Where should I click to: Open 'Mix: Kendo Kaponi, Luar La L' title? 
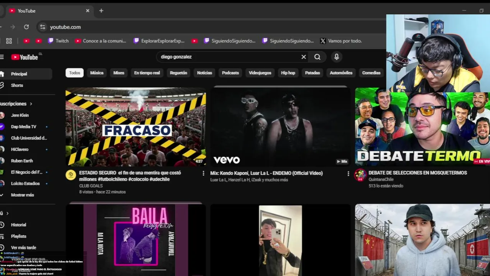click(x=266, y=173)
